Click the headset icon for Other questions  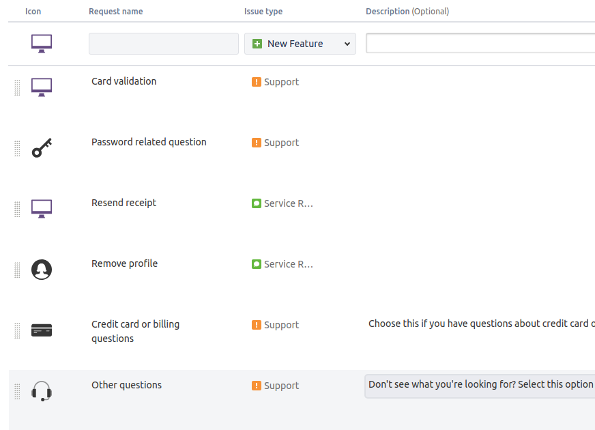click(x=42, y=391)
